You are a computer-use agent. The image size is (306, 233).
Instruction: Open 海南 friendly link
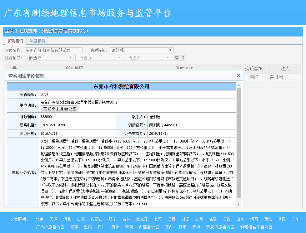click(x=74, y=227)
